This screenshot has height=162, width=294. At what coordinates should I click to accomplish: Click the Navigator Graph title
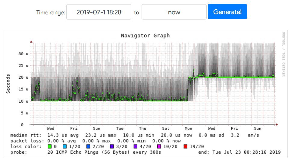click(145, 35)
